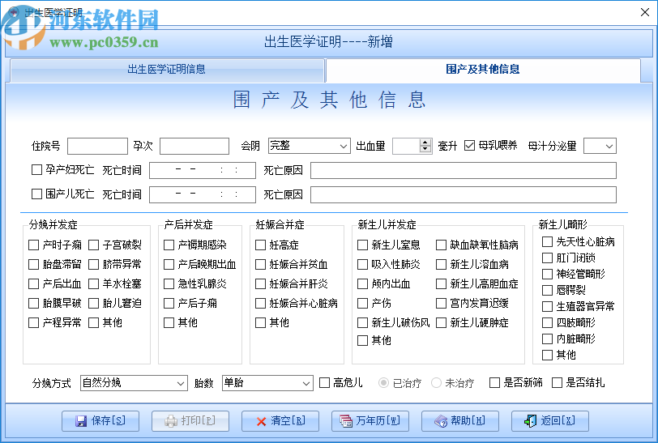This screenshot has height=443, width=658.
Task: Click 孕产妇 死亡原因 text field
Action: click(464, 171)
